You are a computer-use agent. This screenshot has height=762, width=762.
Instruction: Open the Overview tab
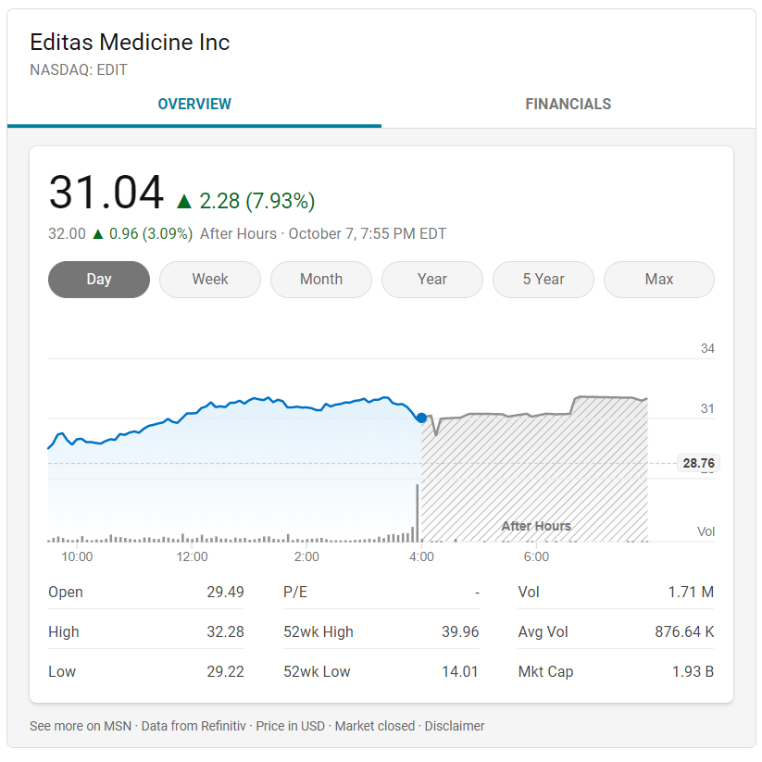click(194, 104)
